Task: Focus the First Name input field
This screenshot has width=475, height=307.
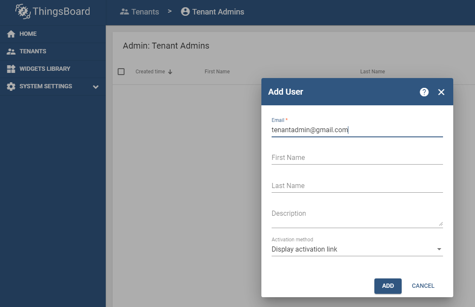Action: click(357, 158)
